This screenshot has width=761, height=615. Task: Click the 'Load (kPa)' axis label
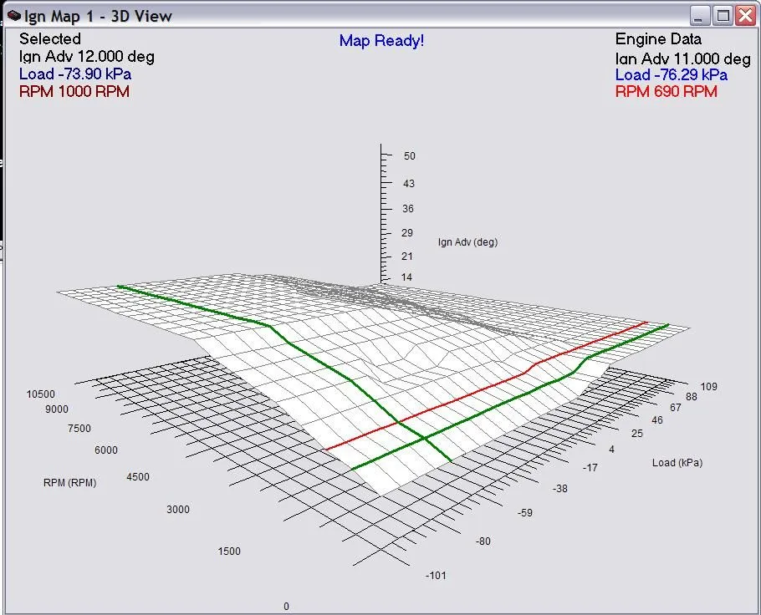[x=677, y=462]
